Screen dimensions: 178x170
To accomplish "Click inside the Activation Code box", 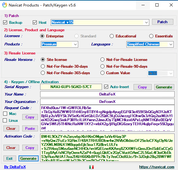I will click(x=107, y=148).
